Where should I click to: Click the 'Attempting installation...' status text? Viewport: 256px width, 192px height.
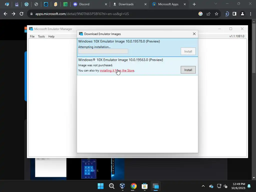[94, 47]
